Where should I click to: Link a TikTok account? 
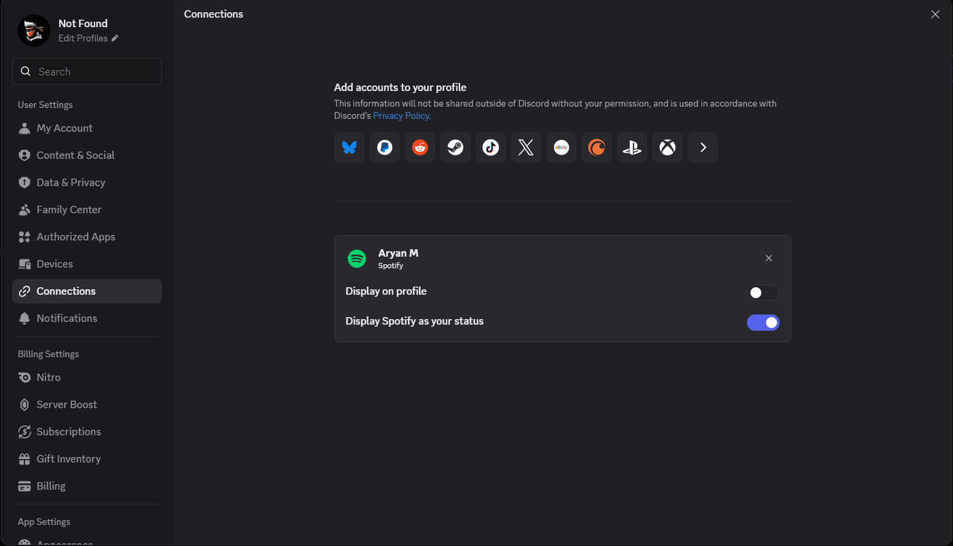click(x=491, y=147)
